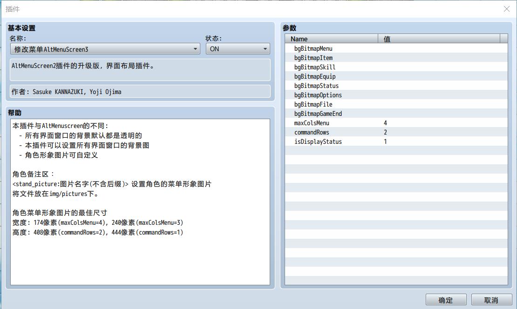This screenshot has height=309, width=517.
Task: Click the plugin description text box
Action: [140, 69]
